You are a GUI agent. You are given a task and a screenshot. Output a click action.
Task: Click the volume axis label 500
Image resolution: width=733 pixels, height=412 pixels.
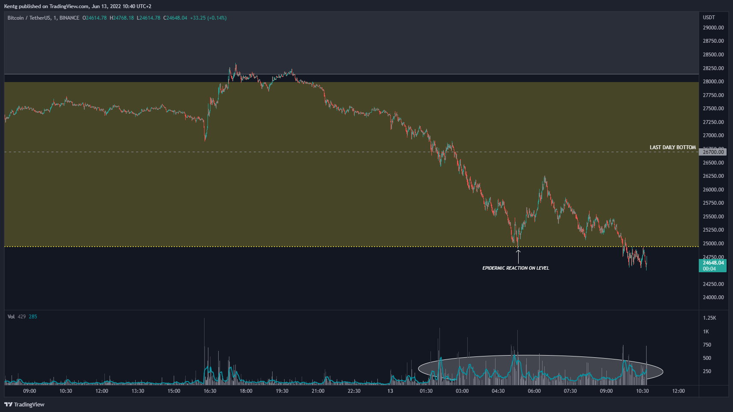[707, 358]
